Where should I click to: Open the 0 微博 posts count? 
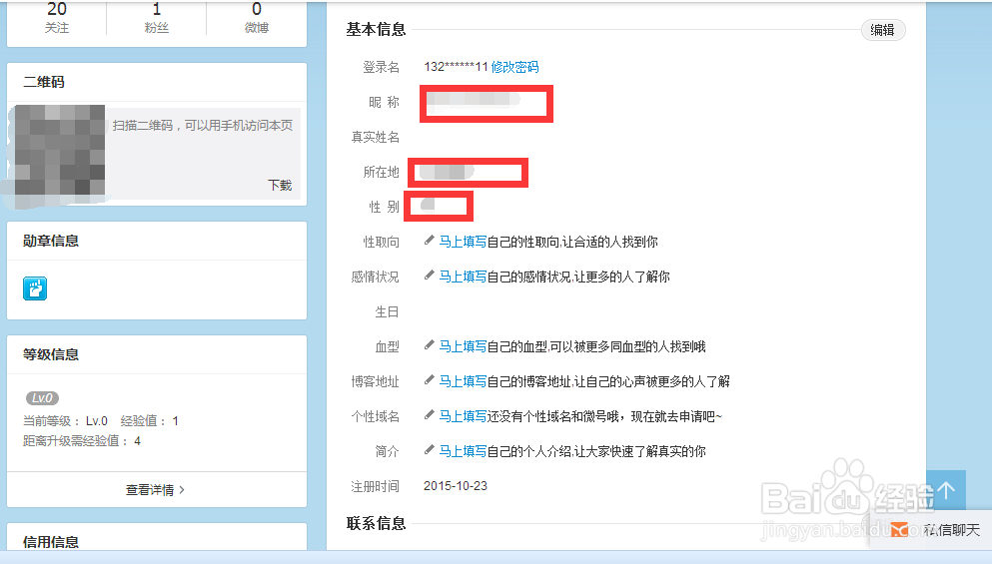coord(256,18)
